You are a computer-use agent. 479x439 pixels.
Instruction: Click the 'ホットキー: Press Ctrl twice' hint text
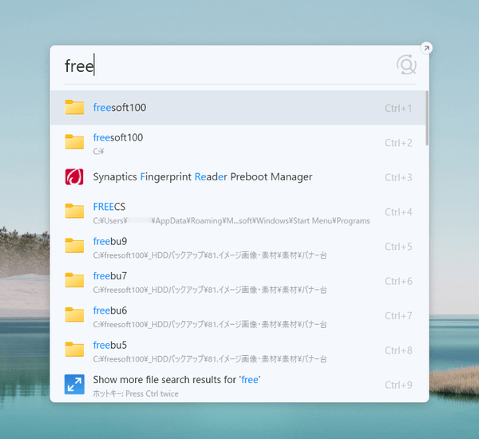[136, 394]
